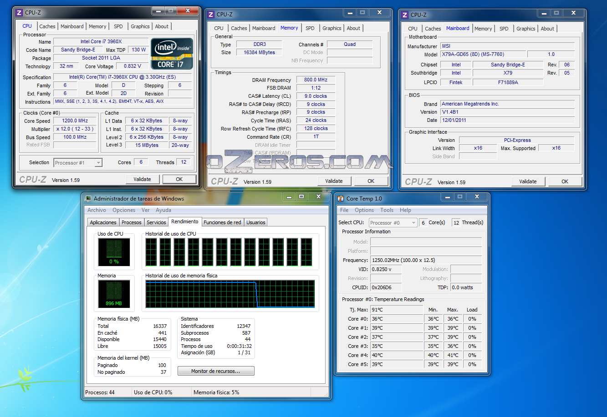The image size is (607, 417).
Task: Open Help menu in Core Temp
Action: click(x=405, y=210)
